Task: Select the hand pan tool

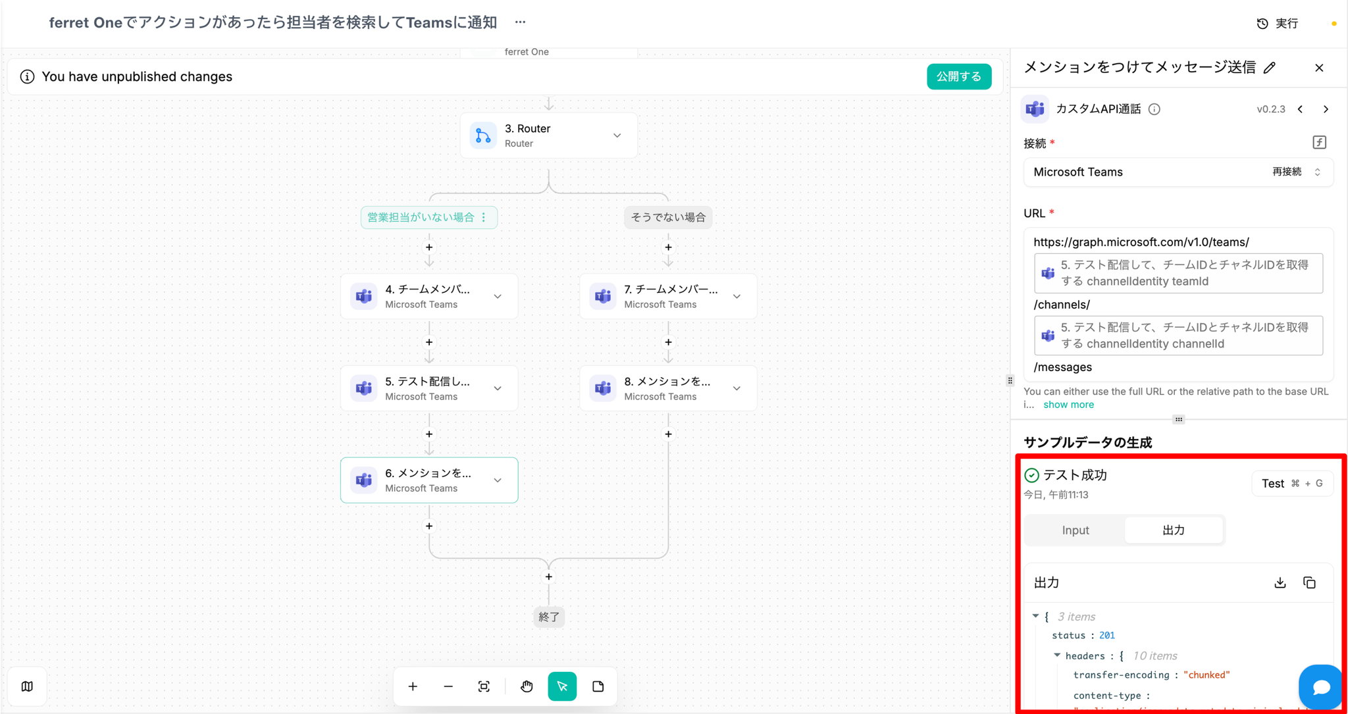Action: coord(527,686)
